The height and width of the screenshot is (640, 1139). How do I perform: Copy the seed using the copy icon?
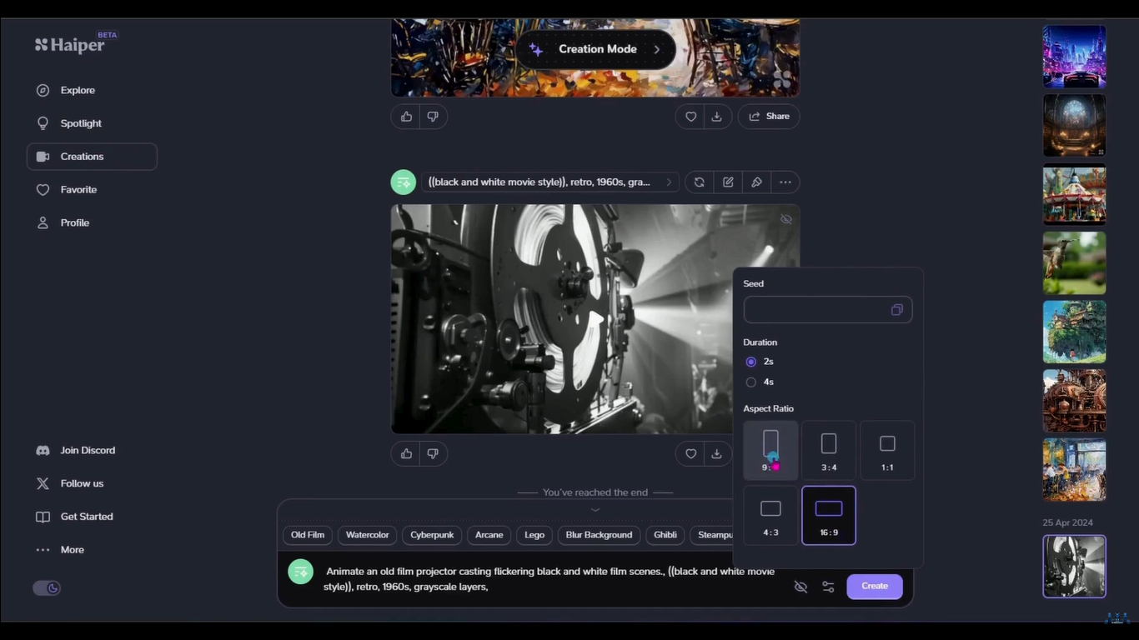[x=896, y=309]
